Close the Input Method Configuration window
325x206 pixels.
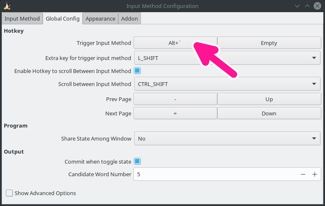317,6
